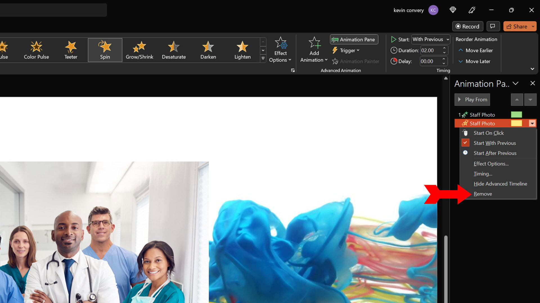
Task: Click Play From in the Animation Pane
Action: click(472, 99)
